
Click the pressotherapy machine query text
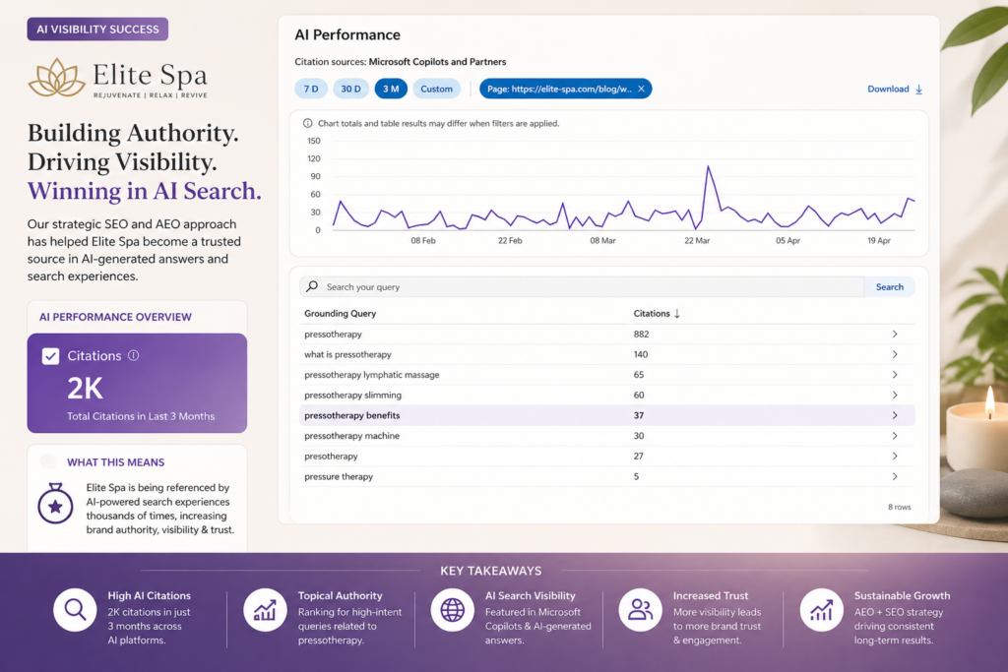pyautogui.click(x=351, y=436)
